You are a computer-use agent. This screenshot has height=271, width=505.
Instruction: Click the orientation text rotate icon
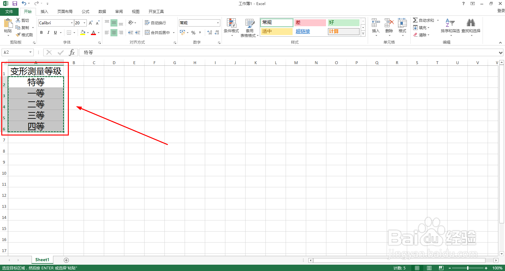[131, 23]
